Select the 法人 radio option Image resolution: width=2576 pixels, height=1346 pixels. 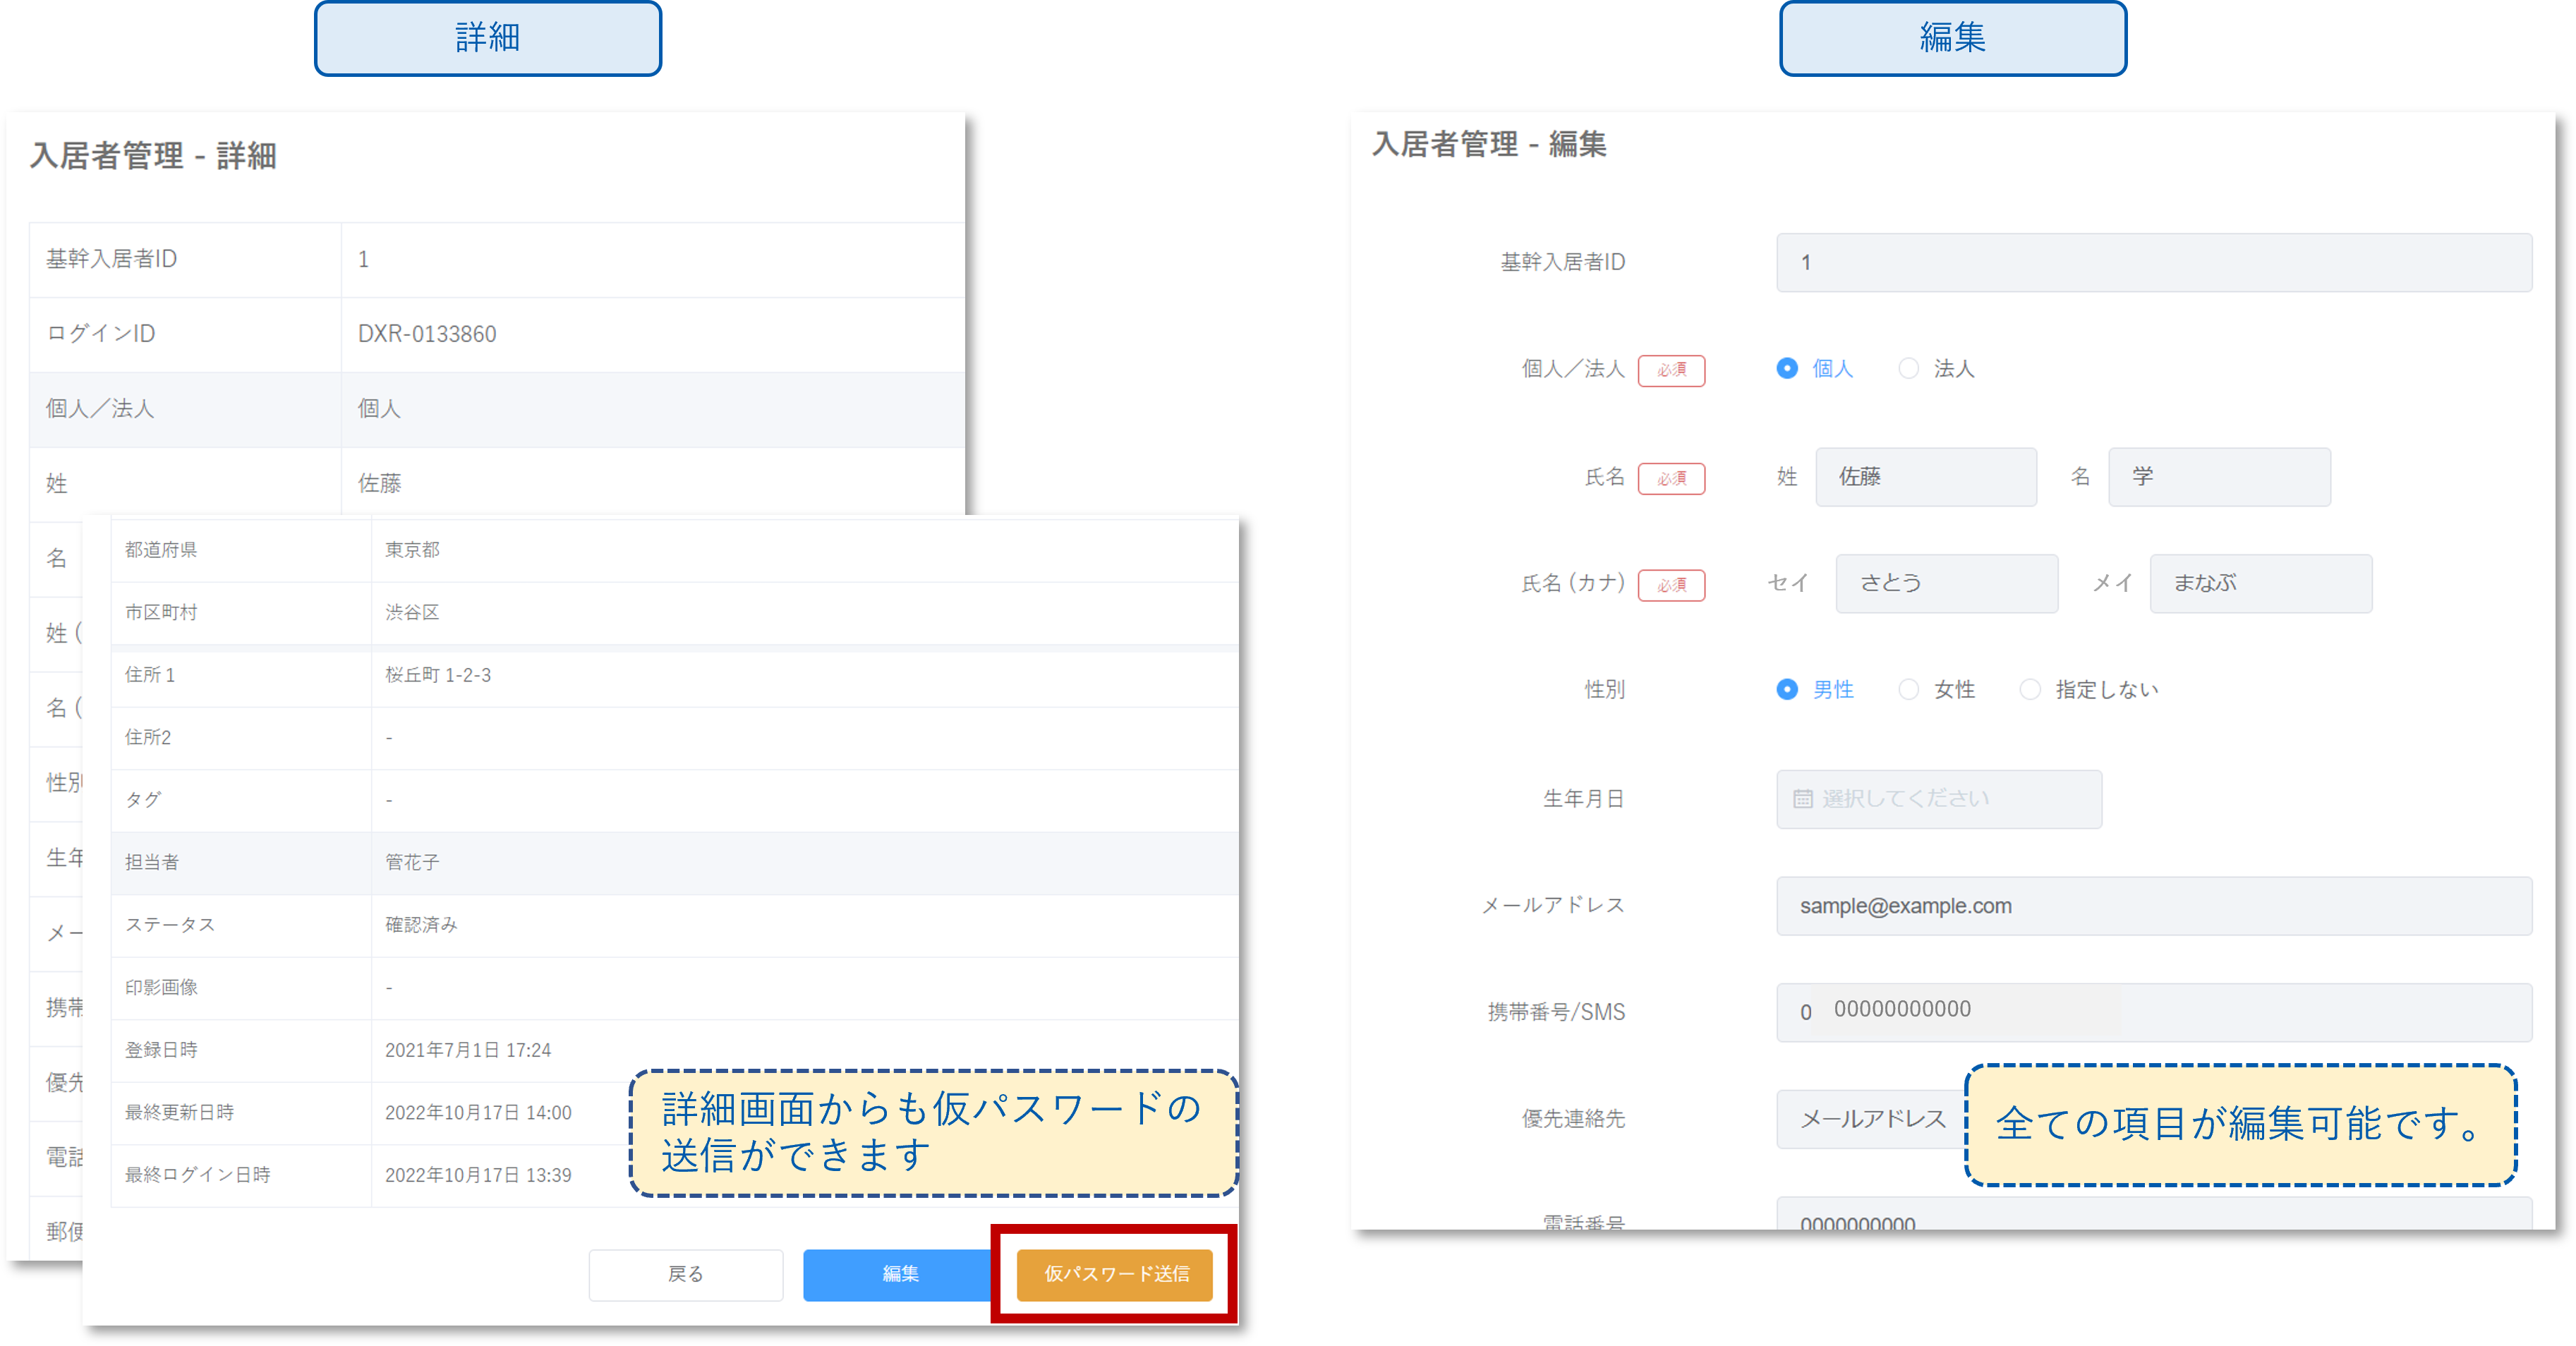pos(1908,369)
